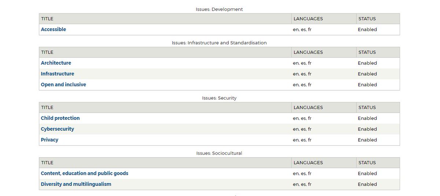
Task: Open the Child protection link
Action: click(60, 118)
